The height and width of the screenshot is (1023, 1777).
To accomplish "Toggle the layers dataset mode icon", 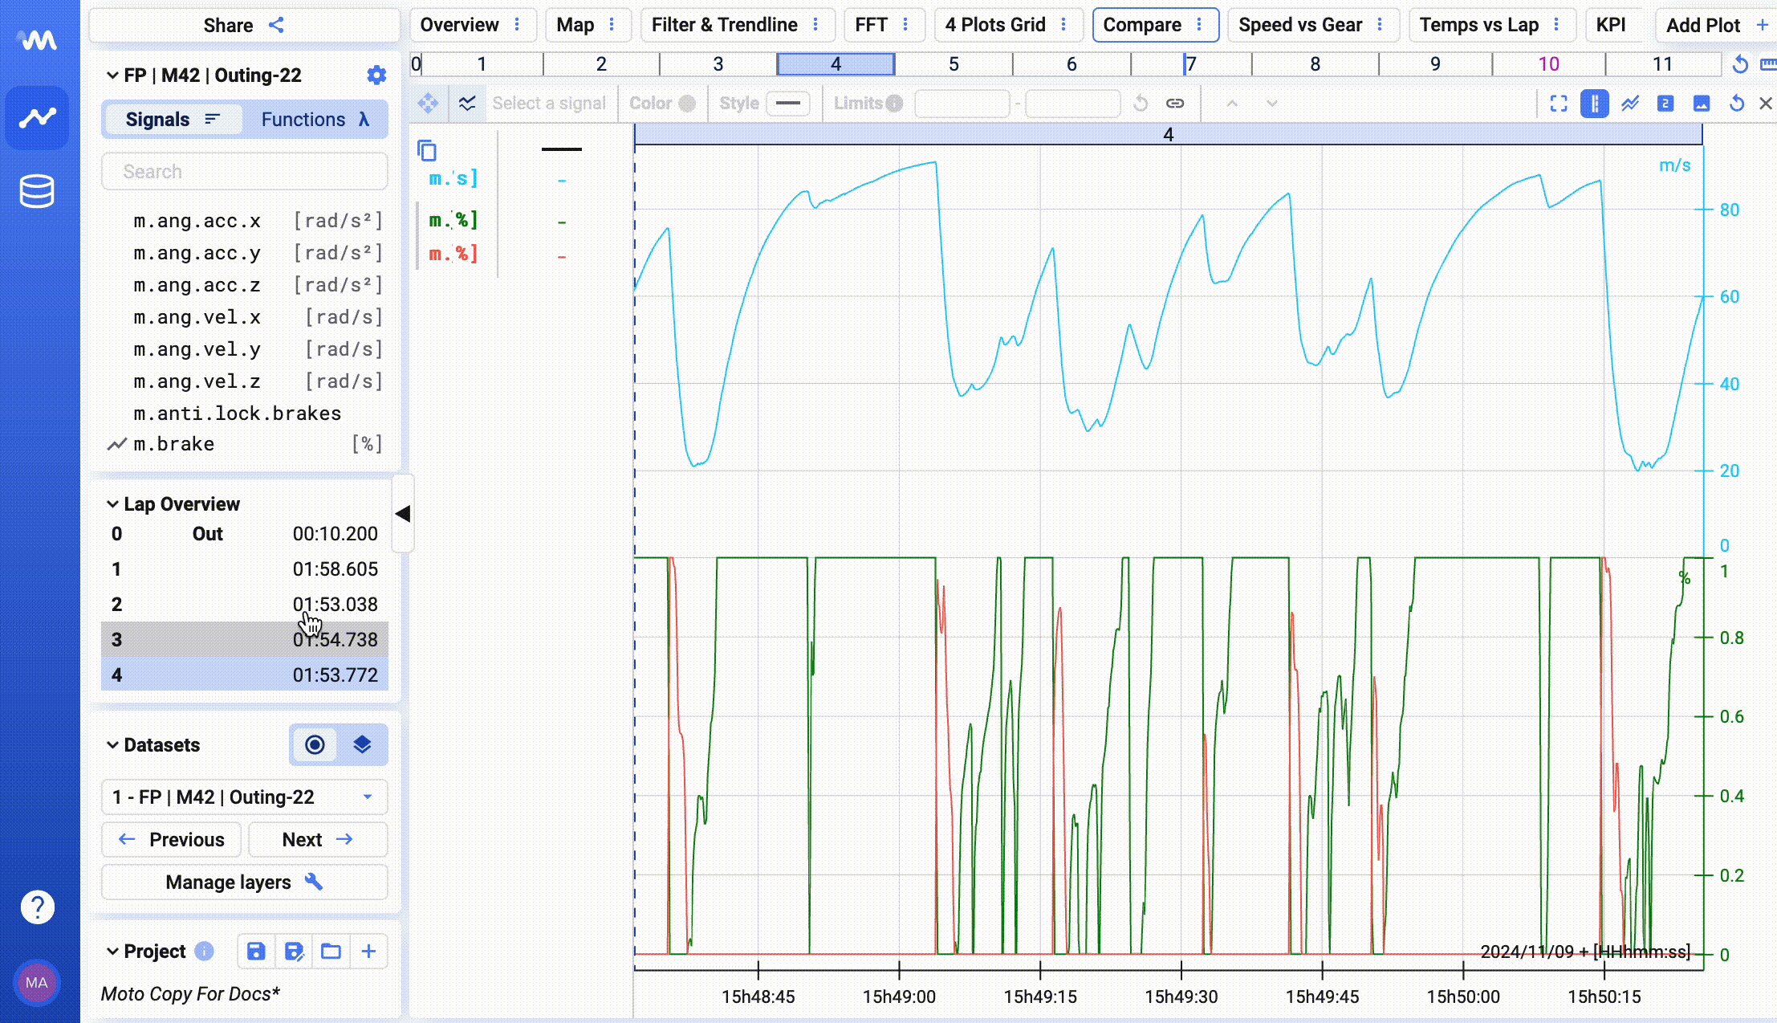I will pyautogui.click(x=362, y=745).
